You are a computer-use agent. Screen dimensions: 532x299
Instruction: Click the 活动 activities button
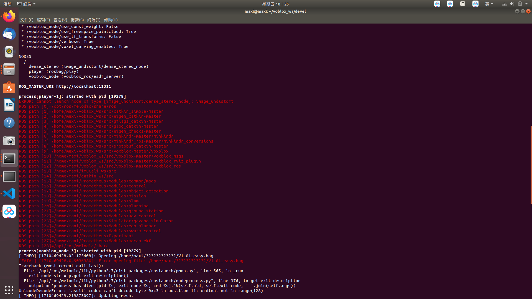[7, 4]
